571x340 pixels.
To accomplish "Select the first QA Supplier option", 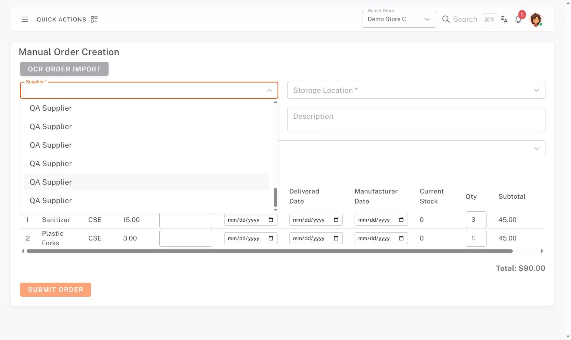I will click(51, 108).
